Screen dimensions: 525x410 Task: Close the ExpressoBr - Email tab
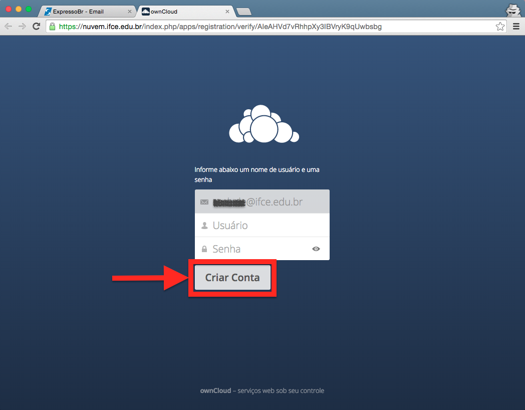pos(130,12)
